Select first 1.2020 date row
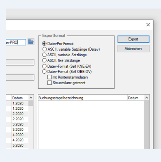The image size is (161, 162). pyautogui.click(x=17, y=103)
